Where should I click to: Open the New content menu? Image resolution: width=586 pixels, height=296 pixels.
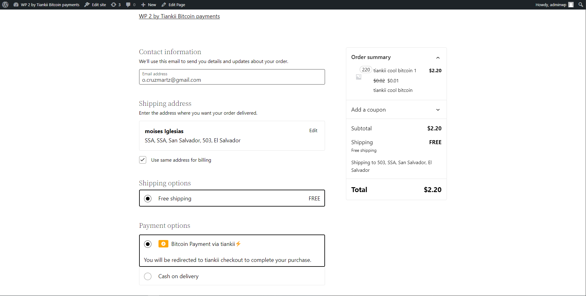pyautogui.click(x=148, y=5)
